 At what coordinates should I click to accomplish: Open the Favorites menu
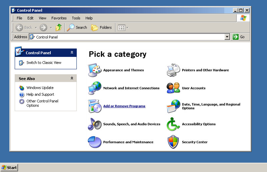(59, 18)
